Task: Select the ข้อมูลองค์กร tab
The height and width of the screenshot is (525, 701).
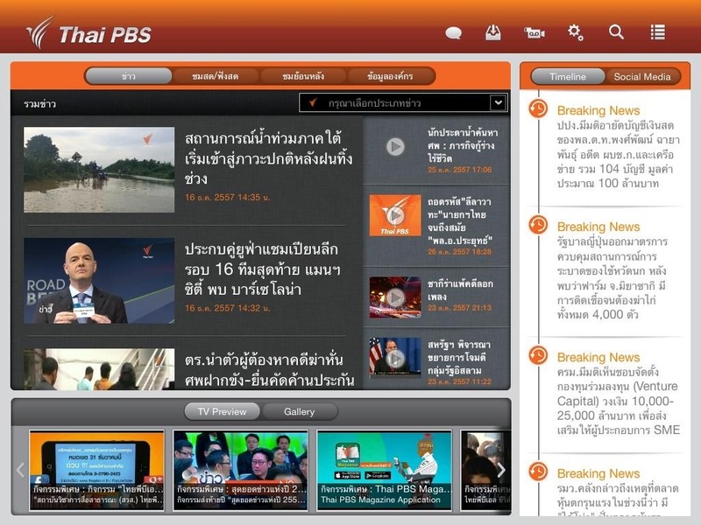Action: point(390,76)
